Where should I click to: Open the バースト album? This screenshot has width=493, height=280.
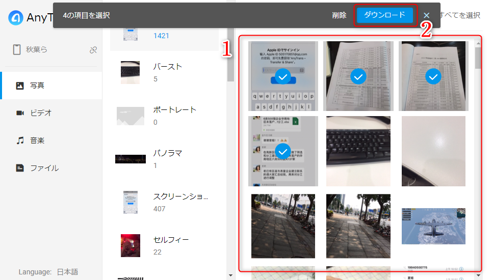pos(164,72)
